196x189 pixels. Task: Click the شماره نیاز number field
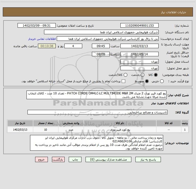tap(139, 26)
